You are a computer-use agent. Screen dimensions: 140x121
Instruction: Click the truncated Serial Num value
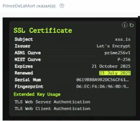[103, 80]
